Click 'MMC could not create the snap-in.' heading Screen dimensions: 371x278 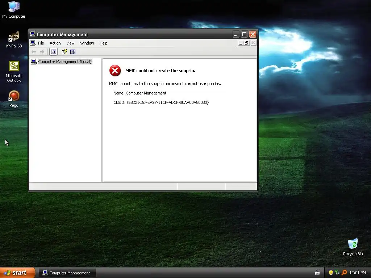coord(160,71)
